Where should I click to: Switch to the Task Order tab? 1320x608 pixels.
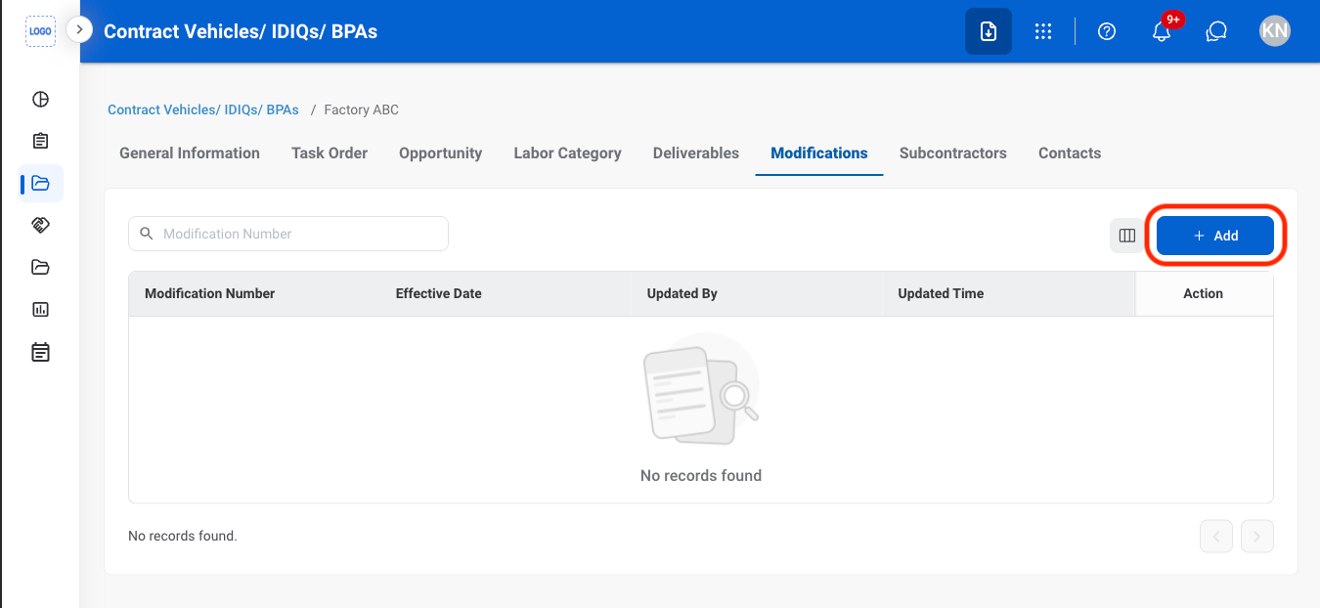[x=330, y=153]
